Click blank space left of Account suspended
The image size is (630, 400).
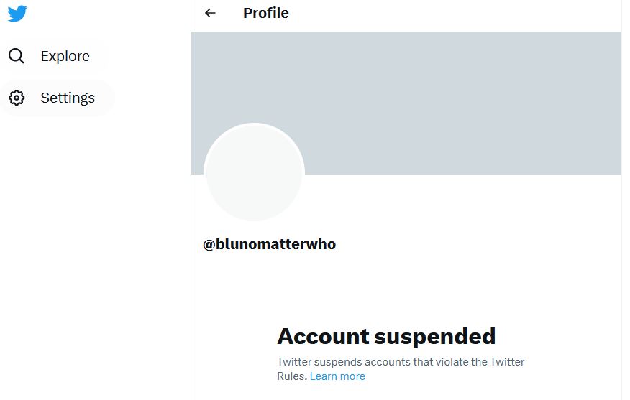click(234, 338)
